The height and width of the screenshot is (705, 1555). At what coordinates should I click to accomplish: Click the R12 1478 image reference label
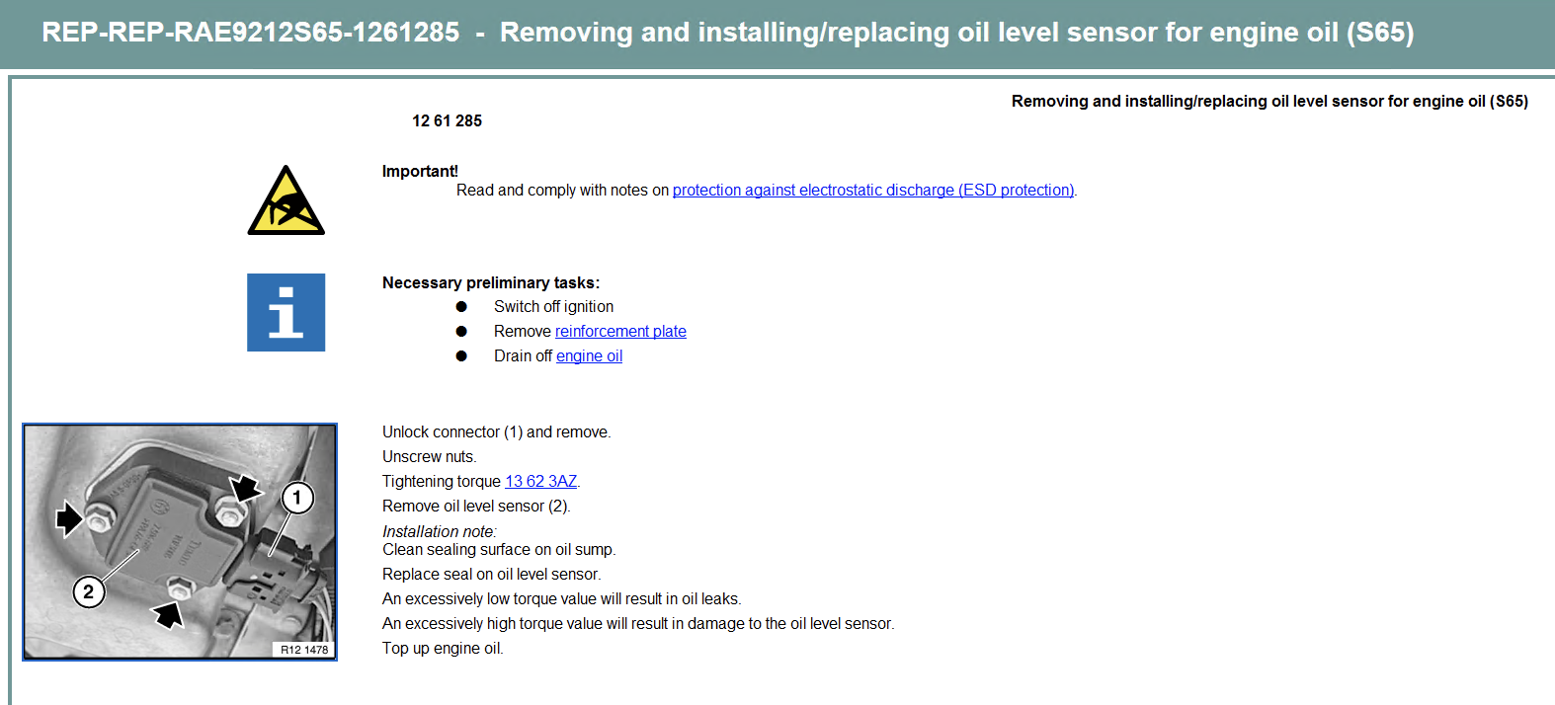[x=303, y=649]
